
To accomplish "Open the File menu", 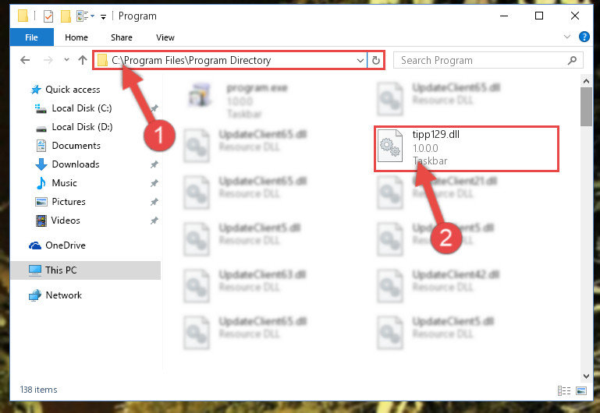I will click(x=32, y=37).
